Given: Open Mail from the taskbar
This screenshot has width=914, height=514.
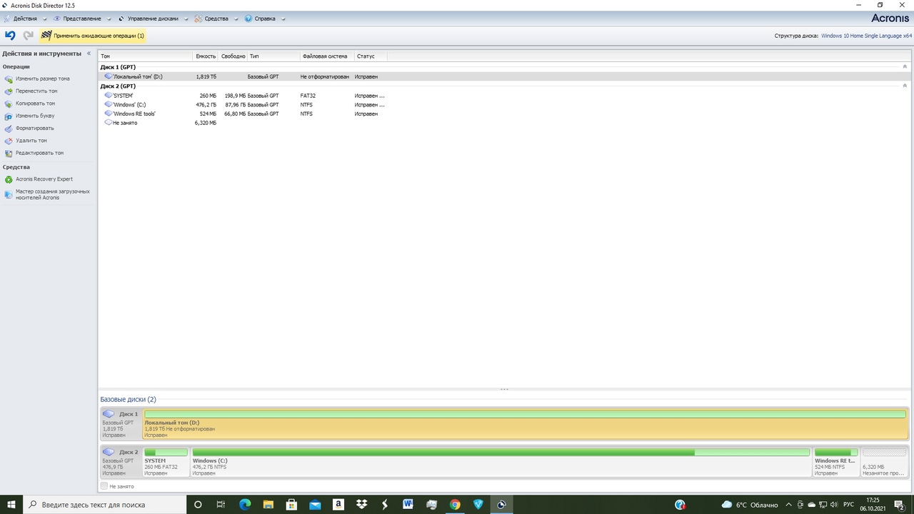Looking at the screenshot, I should coord(315,504).
